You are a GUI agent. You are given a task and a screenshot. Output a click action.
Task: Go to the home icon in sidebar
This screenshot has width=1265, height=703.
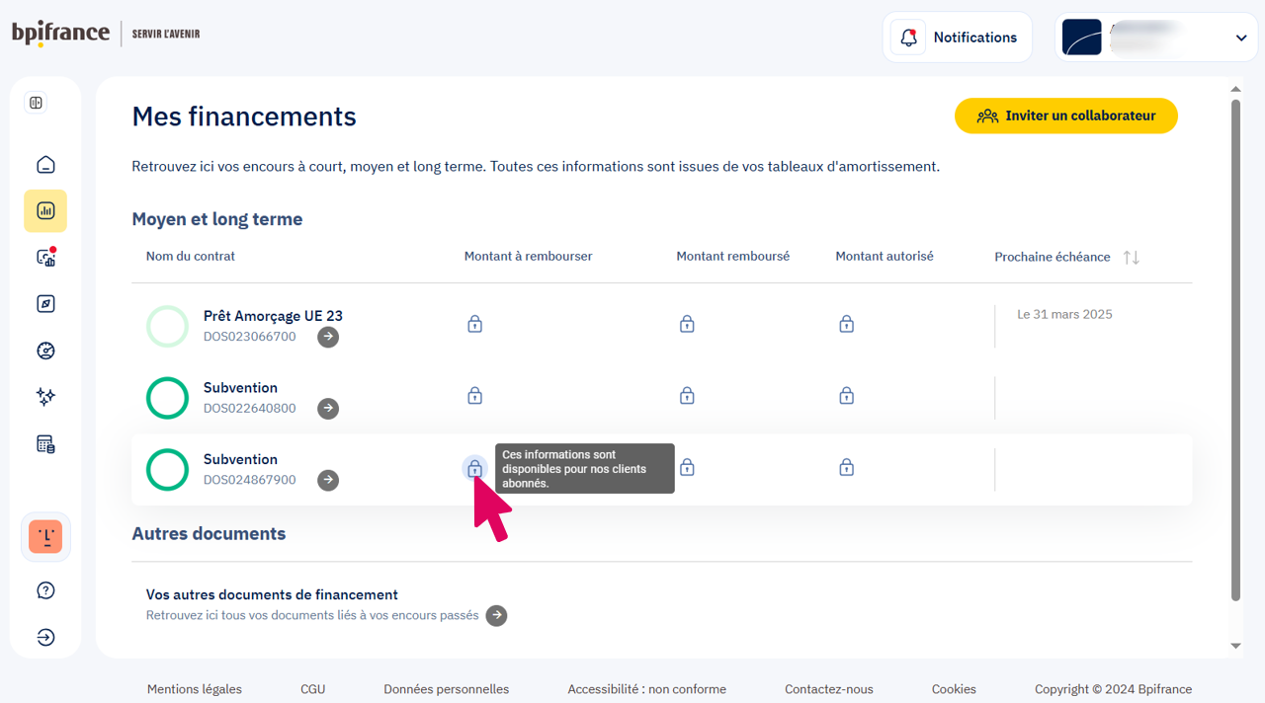pyautogui.click(x=45, y=165)
